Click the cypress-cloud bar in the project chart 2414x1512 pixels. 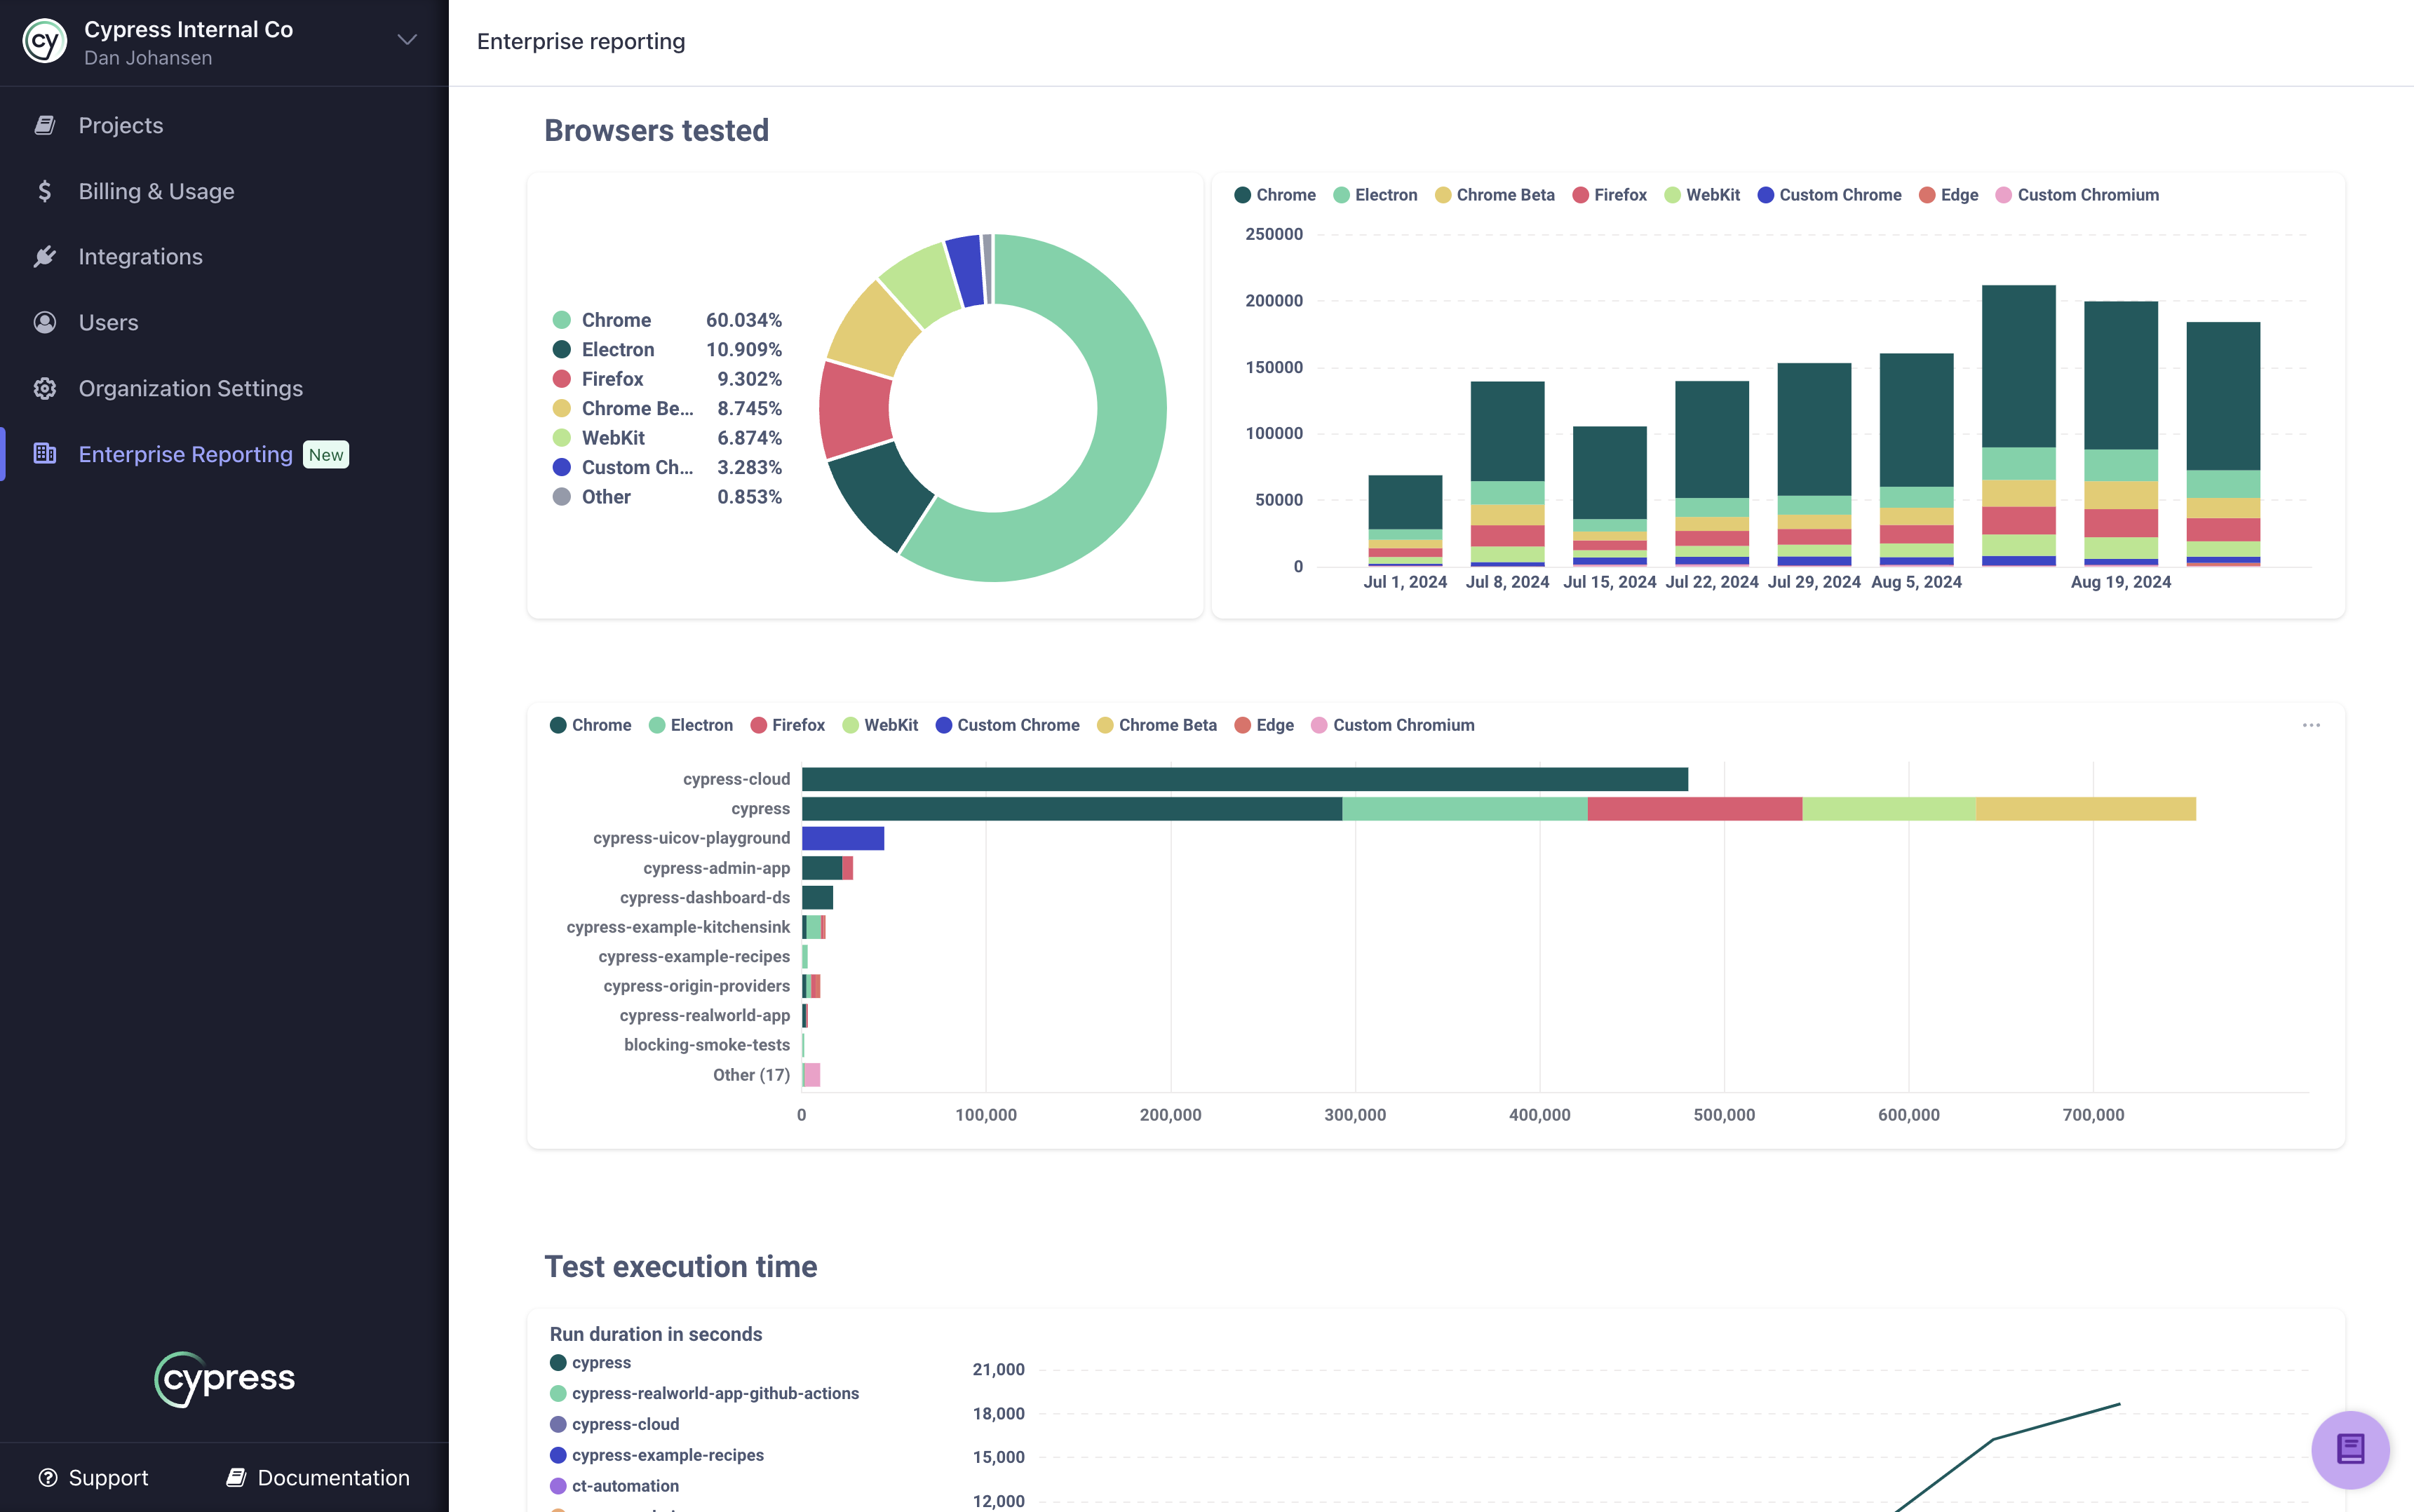click(x=1200, y=778)
